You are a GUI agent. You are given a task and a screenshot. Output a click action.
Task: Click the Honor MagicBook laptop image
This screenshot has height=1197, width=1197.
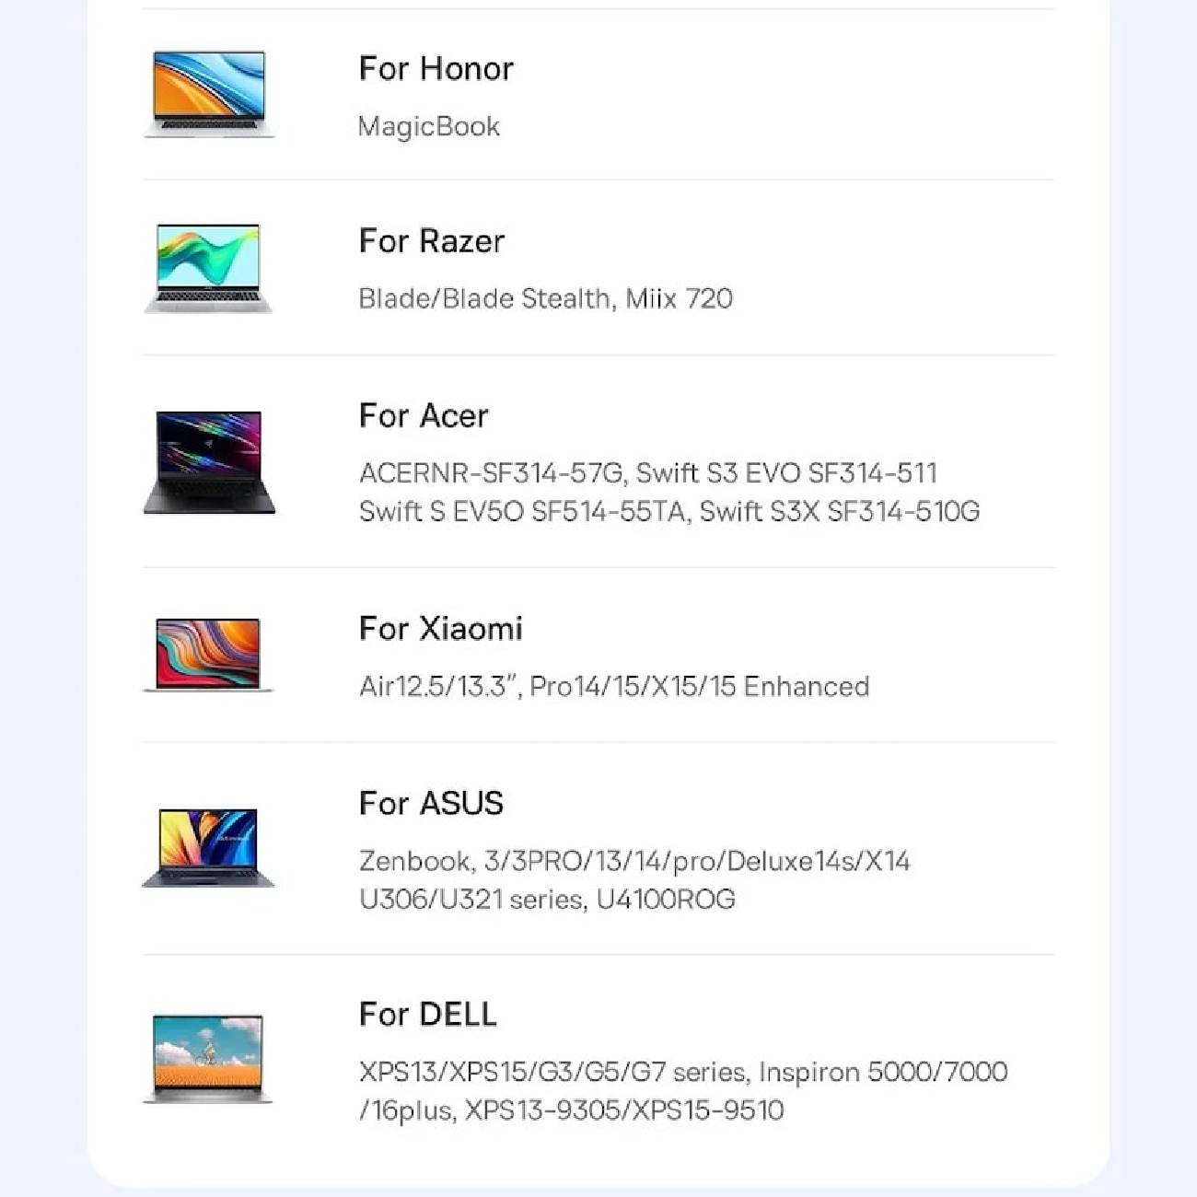pyautogui.click(x=209, y=94)
